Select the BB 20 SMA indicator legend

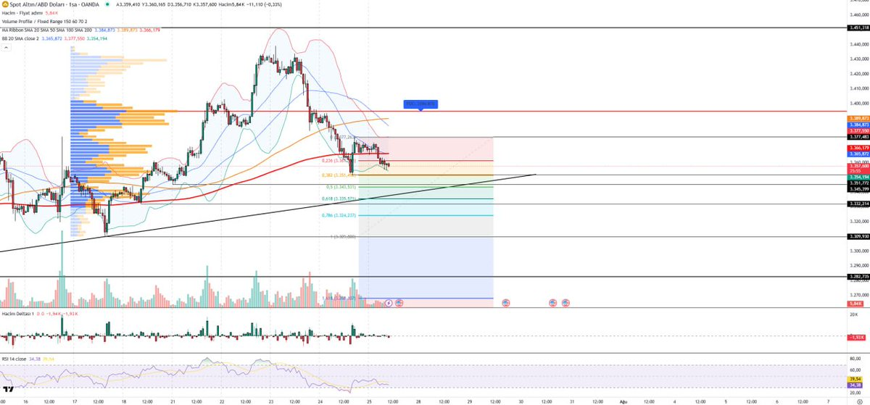pos(22,37)
